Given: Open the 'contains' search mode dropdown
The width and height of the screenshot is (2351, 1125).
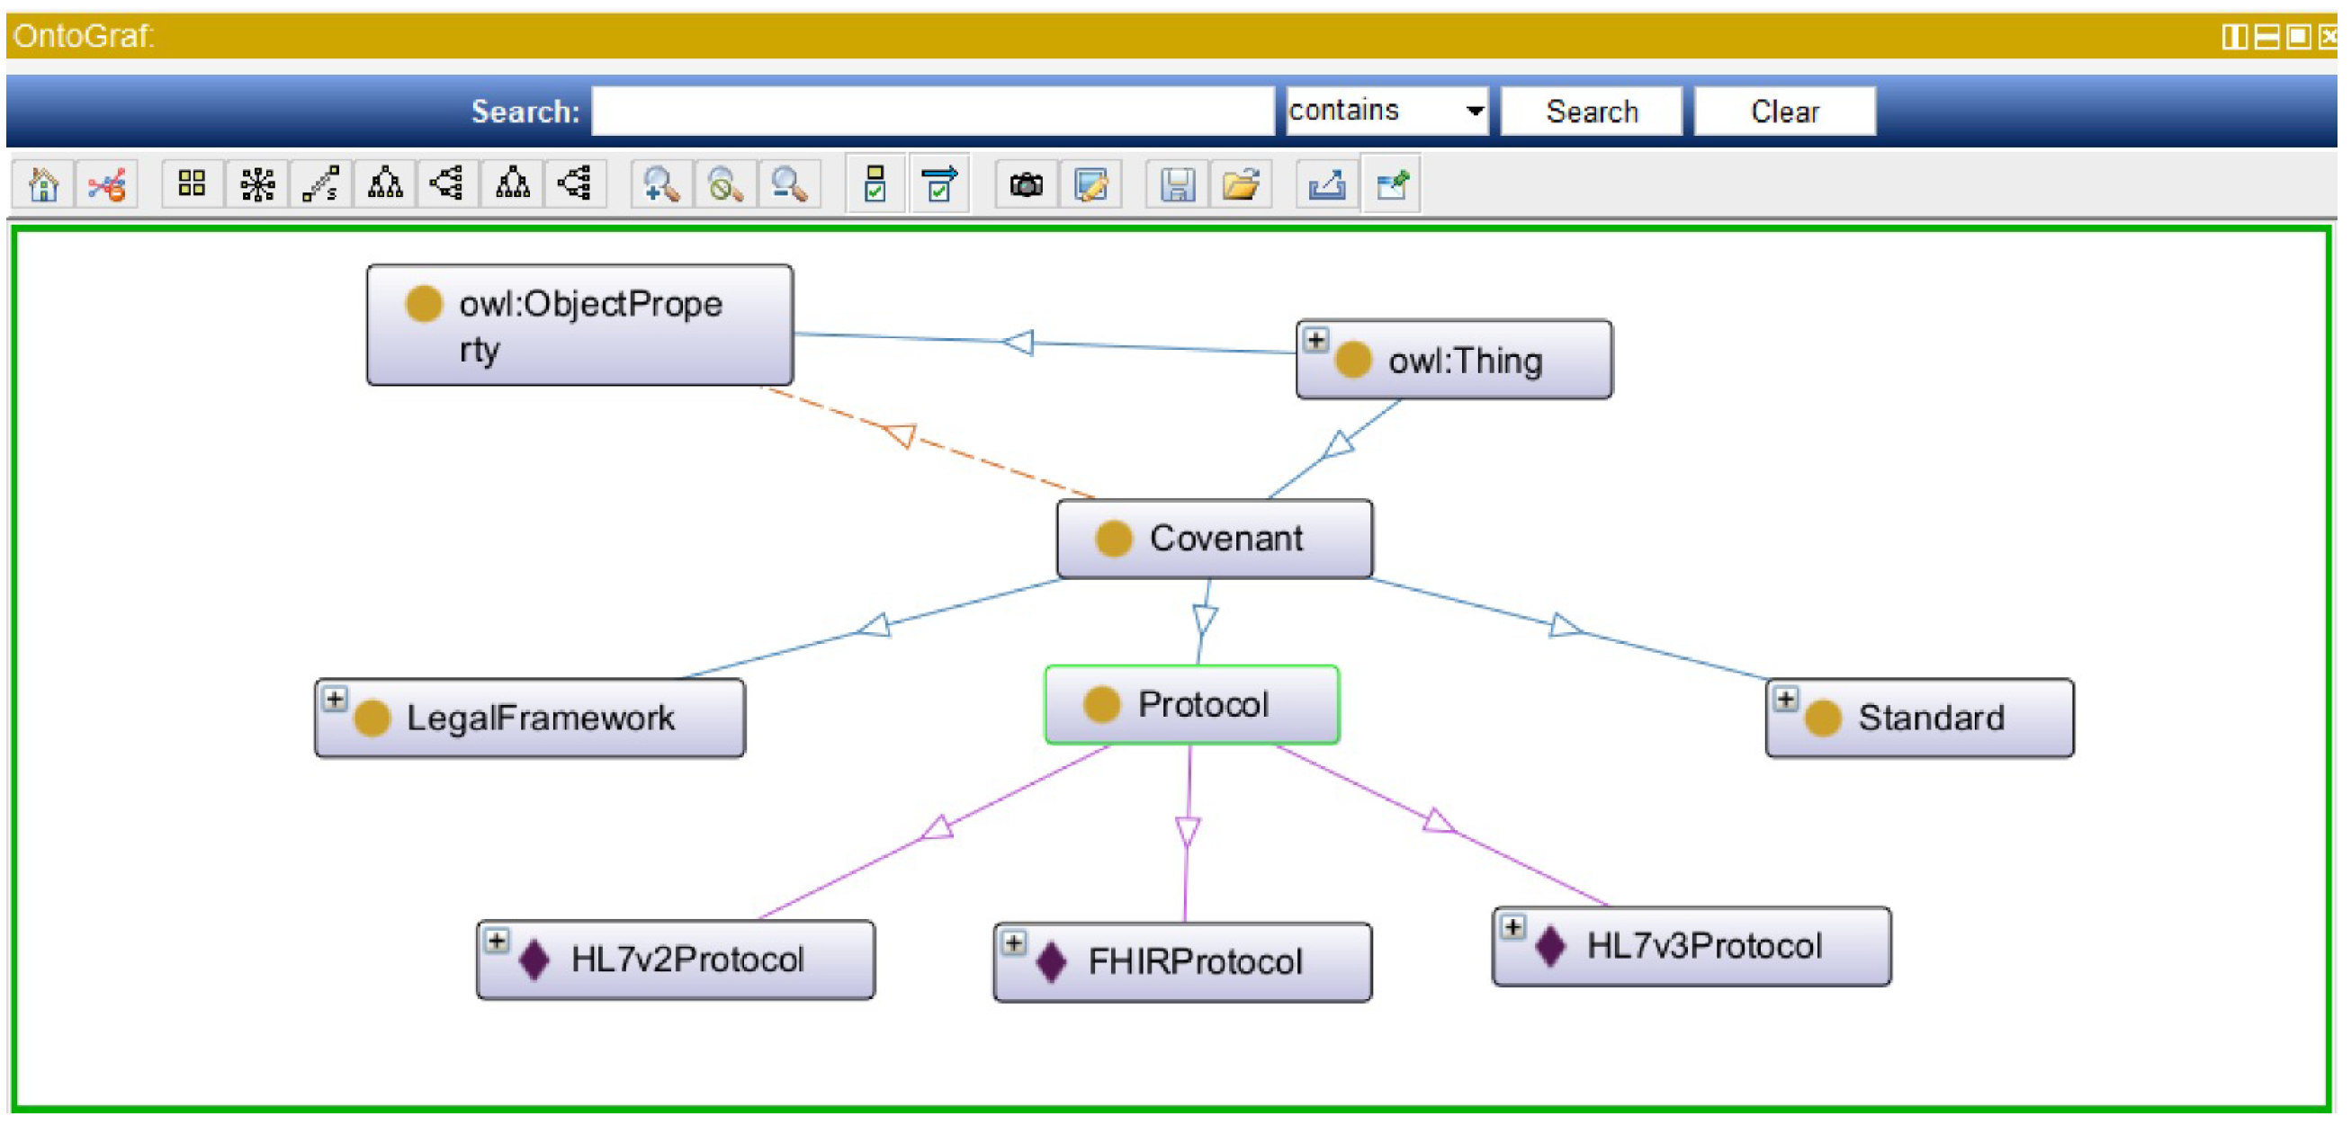Looking at the screenshot, I should tap(1386, 112).
